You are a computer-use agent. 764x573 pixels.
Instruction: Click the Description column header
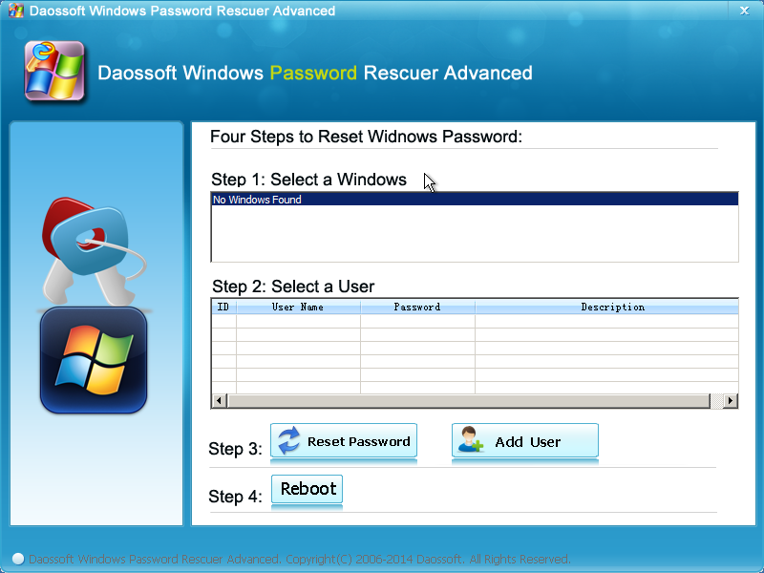(606, 307)
